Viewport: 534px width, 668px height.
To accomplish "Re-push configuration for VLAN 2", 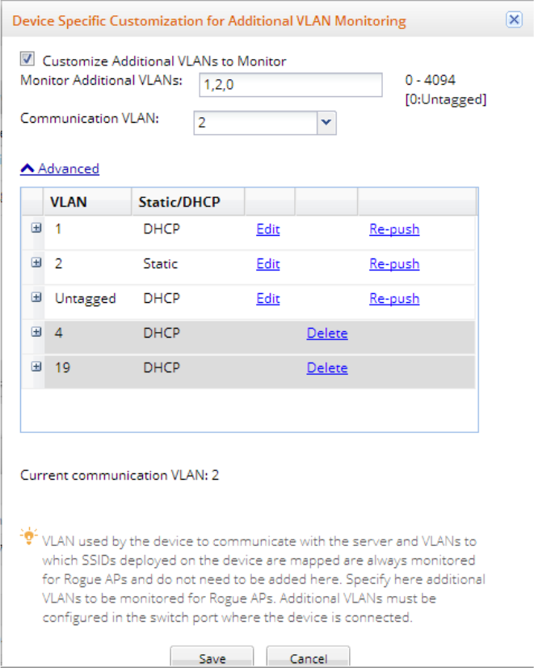I will (394, 264).
